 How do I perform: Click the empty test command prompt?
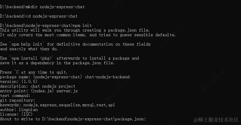point(15,96)
